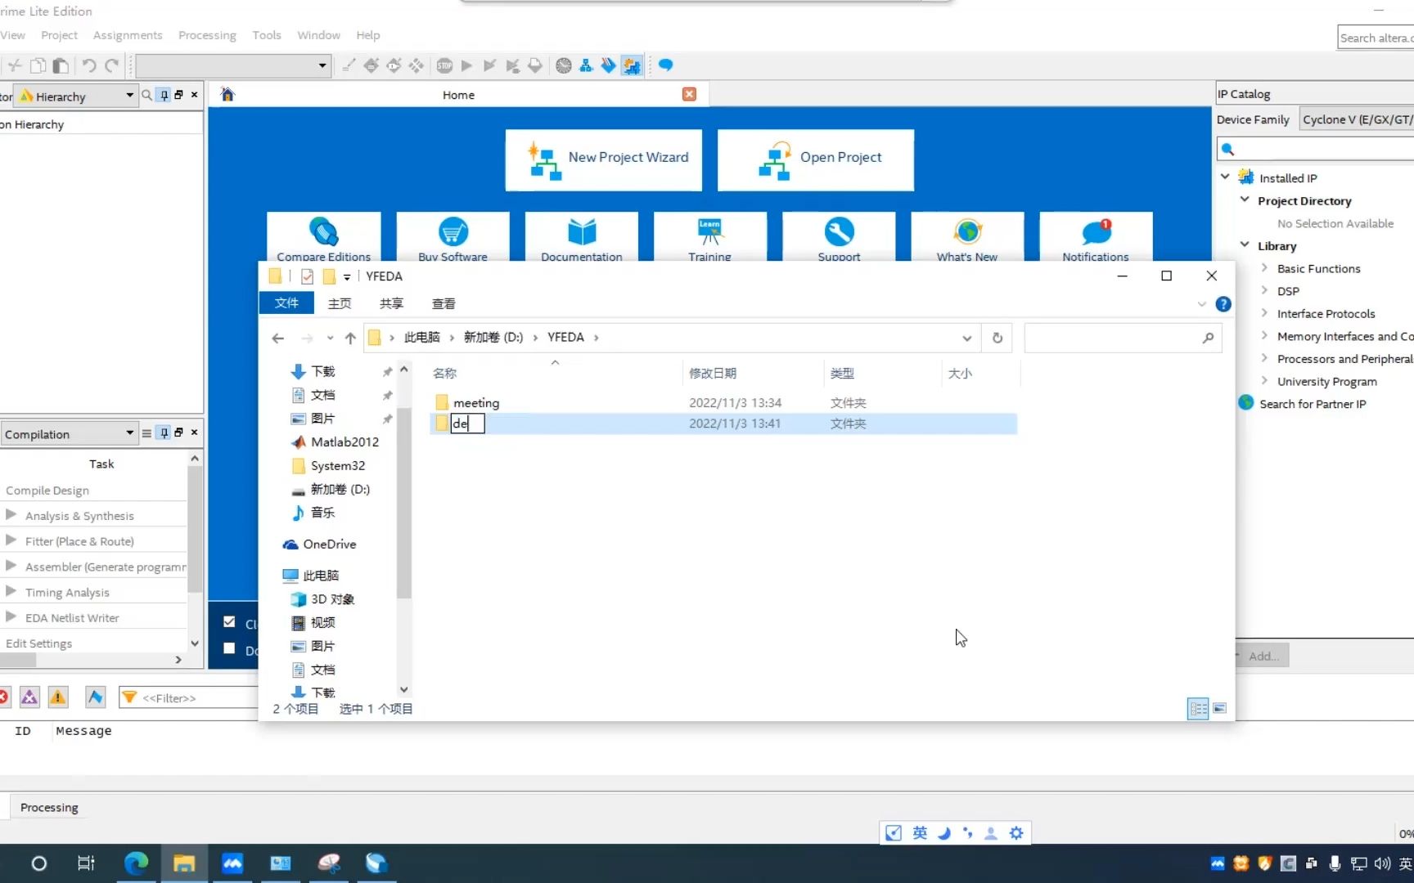The height and width of the screenshot is (883, 1414).
Task: Toggle pin button on Compilation tasks panel
Action: click(164, 433)
